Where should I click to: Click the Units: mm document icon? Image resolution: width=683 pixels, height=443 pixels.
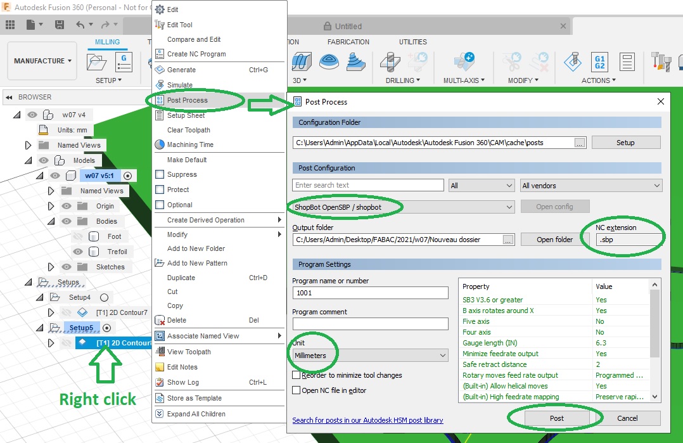click(43, 130)
